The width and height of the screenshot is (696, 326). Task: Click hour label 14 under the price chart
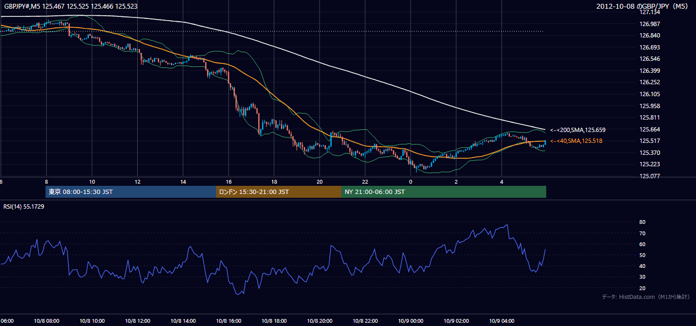click(x=183, y=181)
